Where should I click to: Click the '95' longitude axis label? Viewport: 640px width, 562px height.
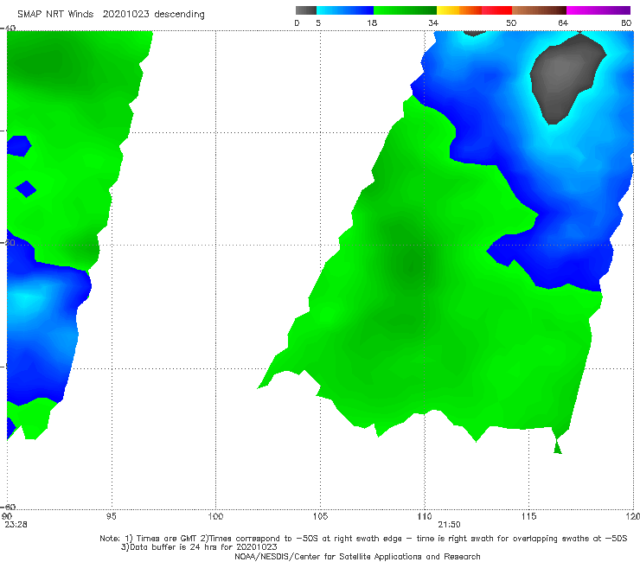tap(111, 516)
